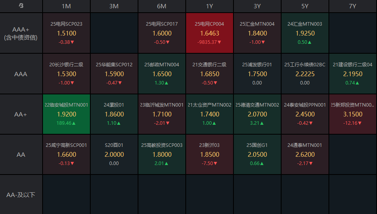Open the 25电网SCP023 bond name
377x214 pixels.
tap(66, 24)
